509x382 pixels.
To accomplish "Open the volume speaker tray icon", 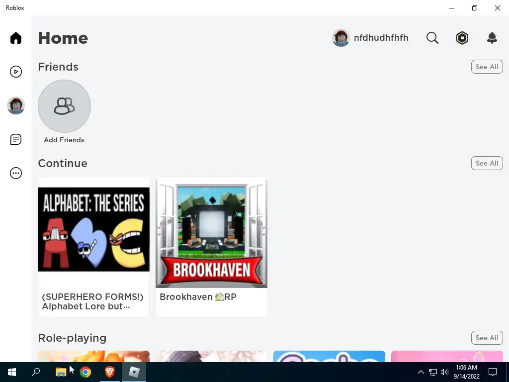I will coord(444,372).
